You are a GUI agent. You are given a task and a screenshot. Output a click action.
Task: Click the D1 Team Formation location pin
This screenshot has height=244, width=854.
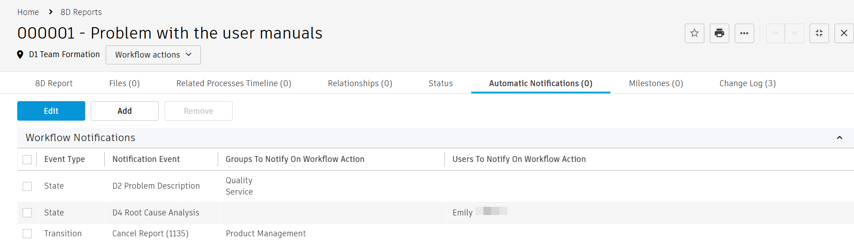click(x=20, y=54)
